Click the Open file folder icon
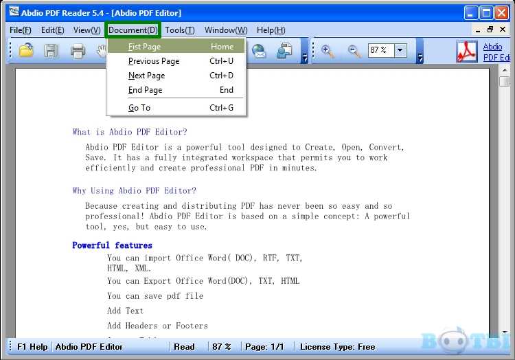Image resolution: width=515 pixels, height=360 pixels. [26, 50]
